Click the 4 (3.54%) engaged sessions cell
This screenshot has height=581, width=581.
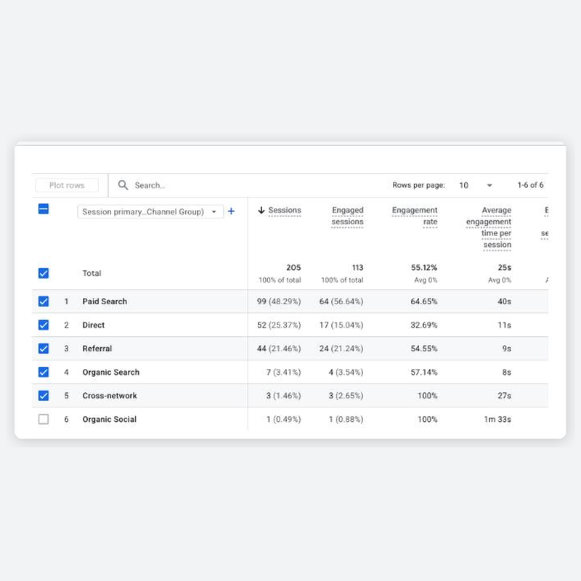point(346,372)
